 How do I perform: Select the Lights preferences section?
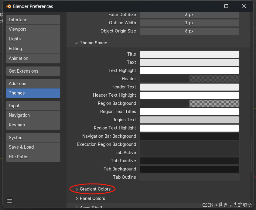pyautogui.click(x=33, y=39)
